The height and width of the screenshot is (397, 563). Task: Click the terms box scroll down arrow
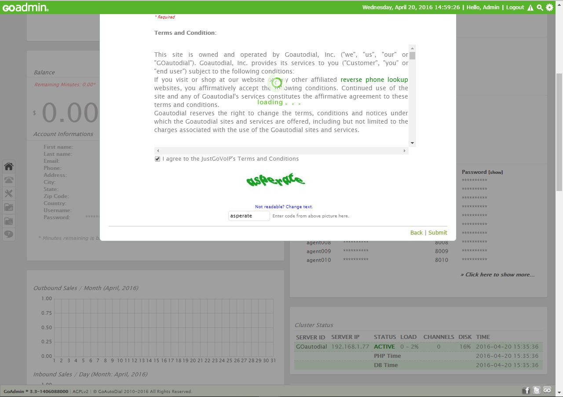(x=412, y=143)
